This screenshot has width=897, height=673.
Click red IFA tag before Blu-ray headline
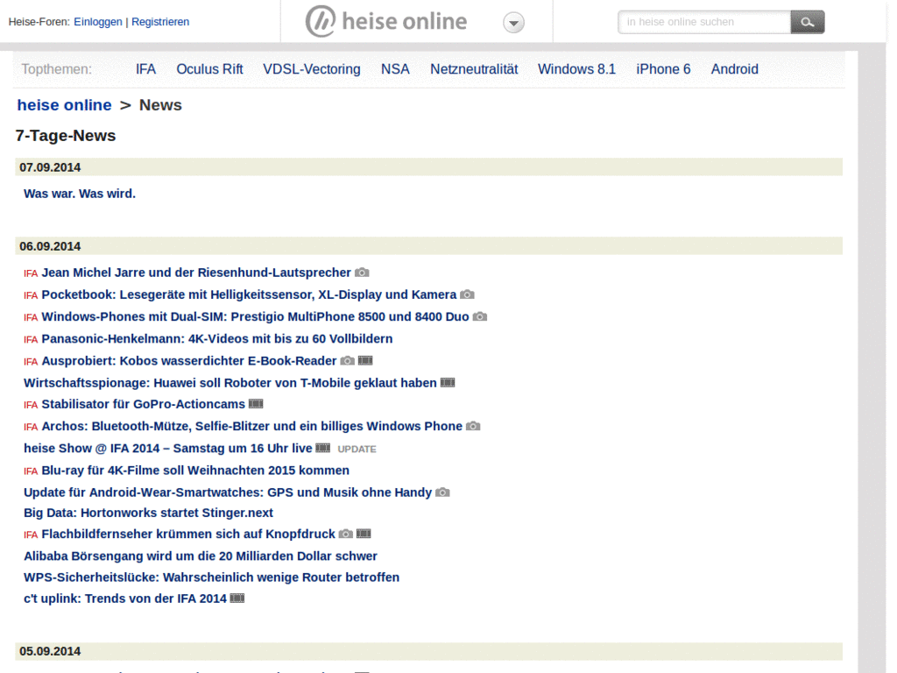(x=31, y=471)
